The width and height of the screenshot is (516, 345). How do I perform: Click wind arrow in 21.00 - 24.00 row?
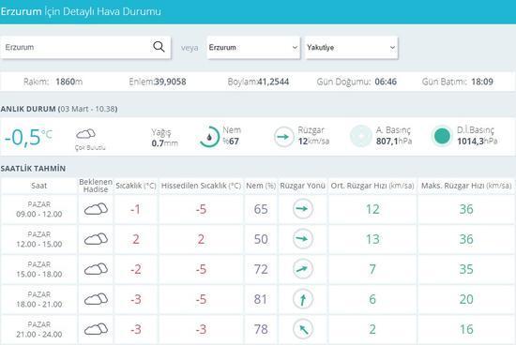(x=303, y=329)
